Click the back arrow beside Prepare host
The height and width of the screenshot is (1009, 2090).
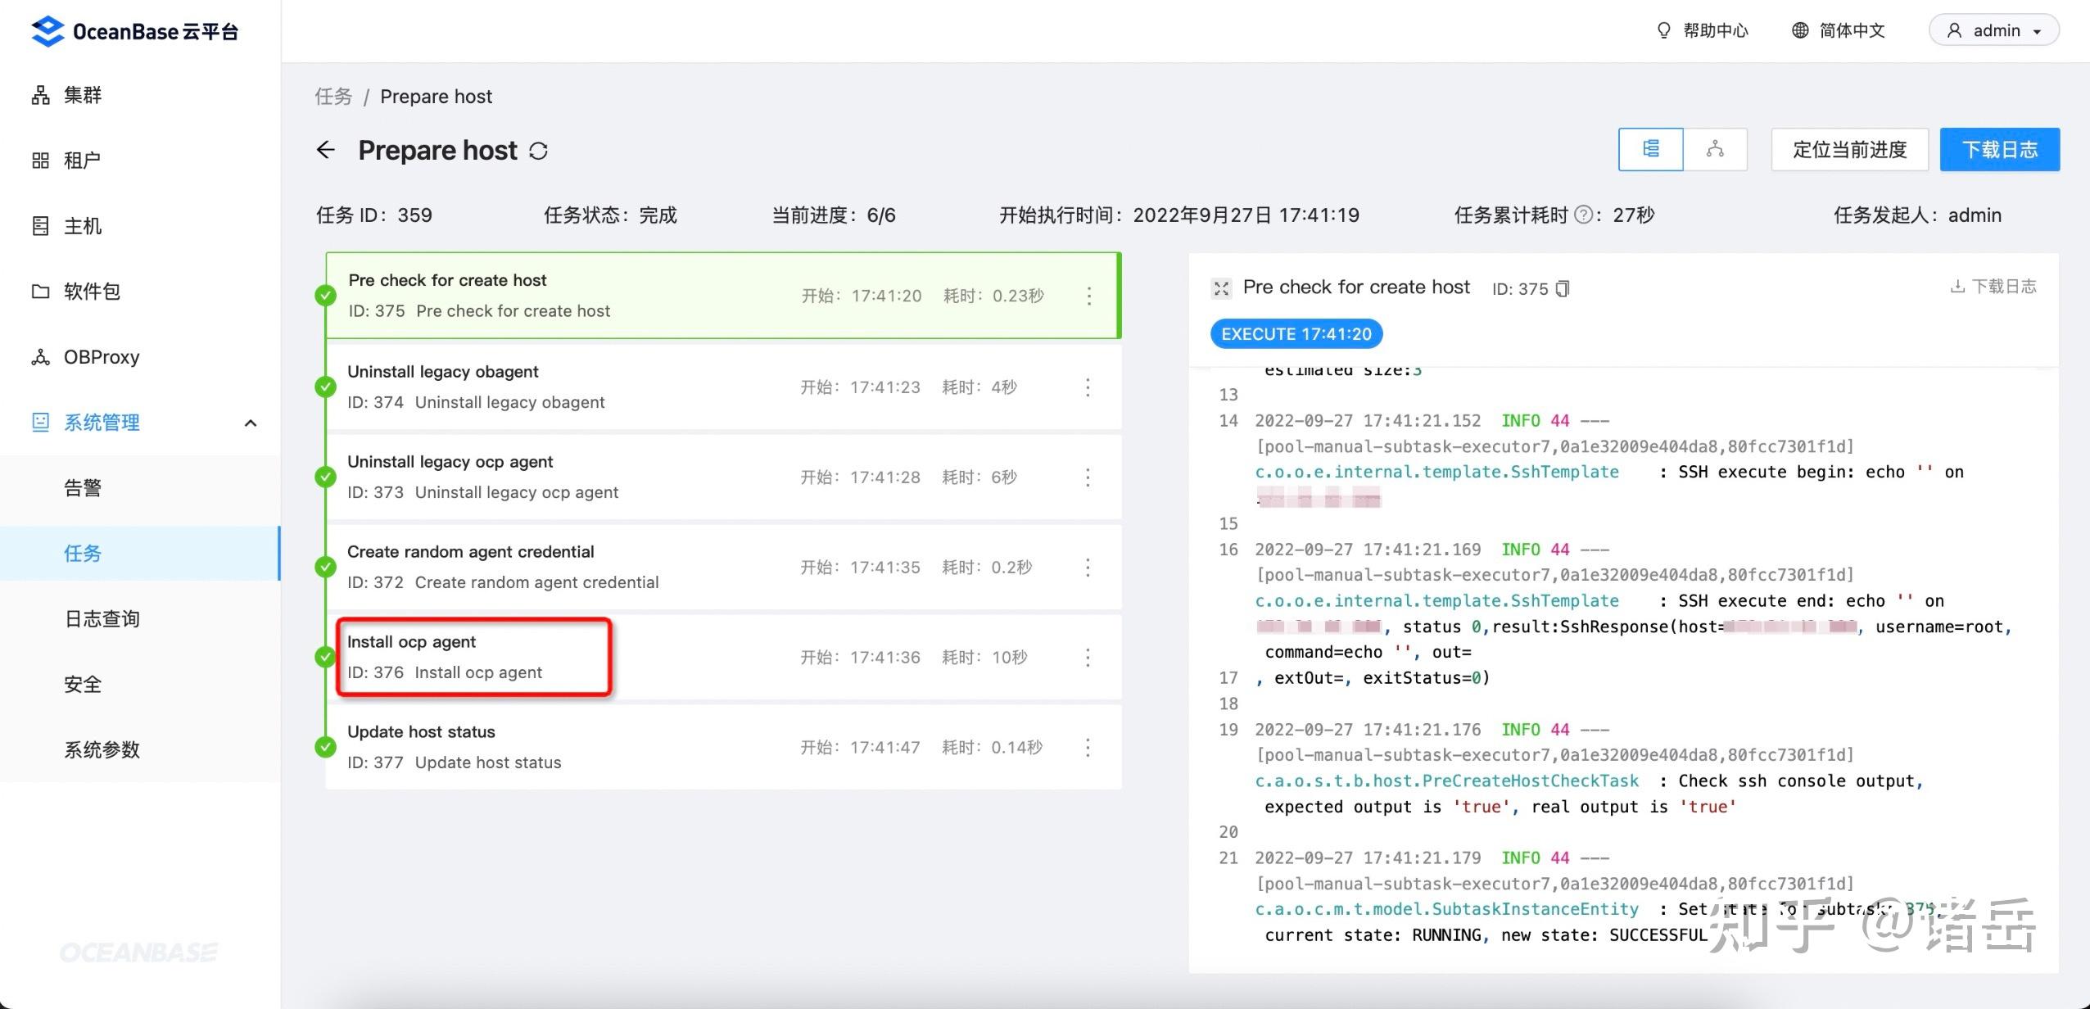(326, 150)
